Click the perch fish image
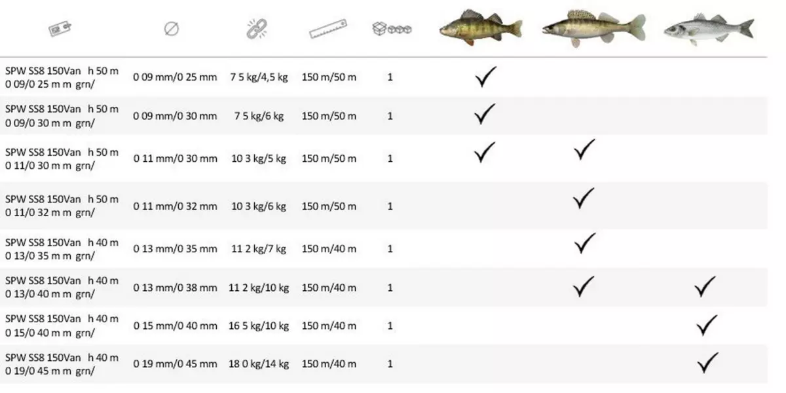The width and height of the screenshot is (786, 393). point(480,28)
